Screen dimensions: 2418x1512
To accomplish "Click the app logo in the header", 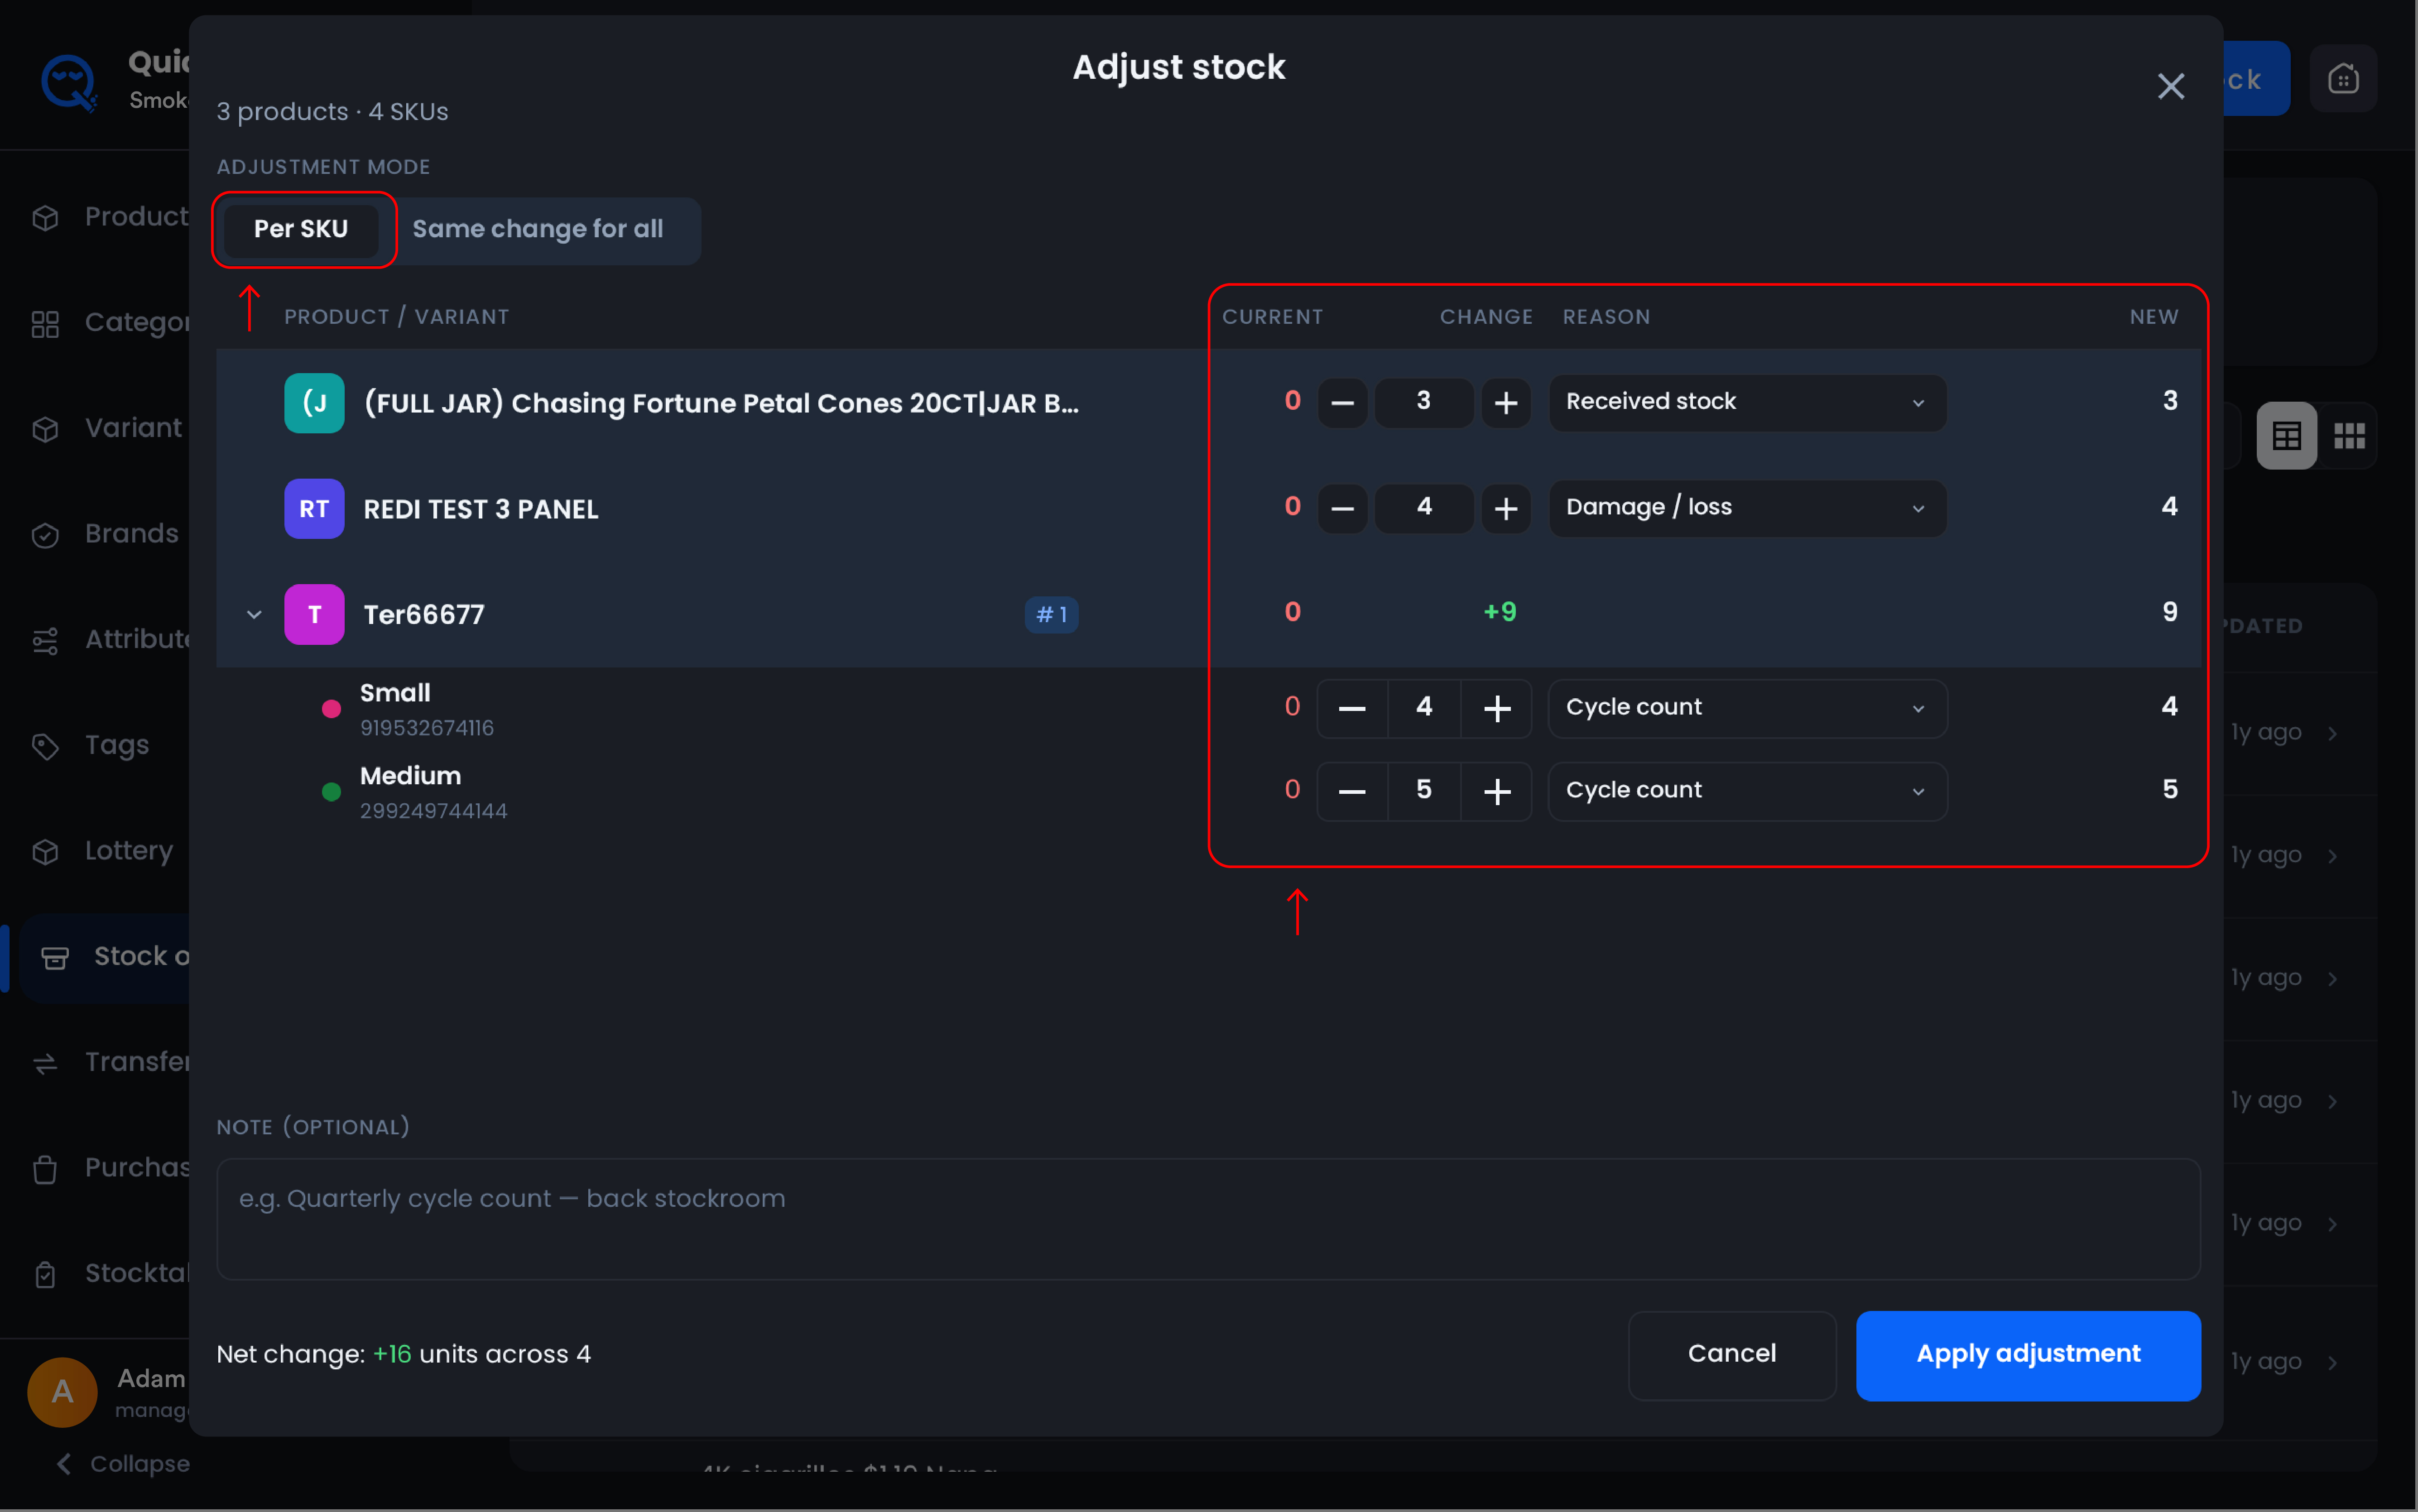I will [69, 82].
